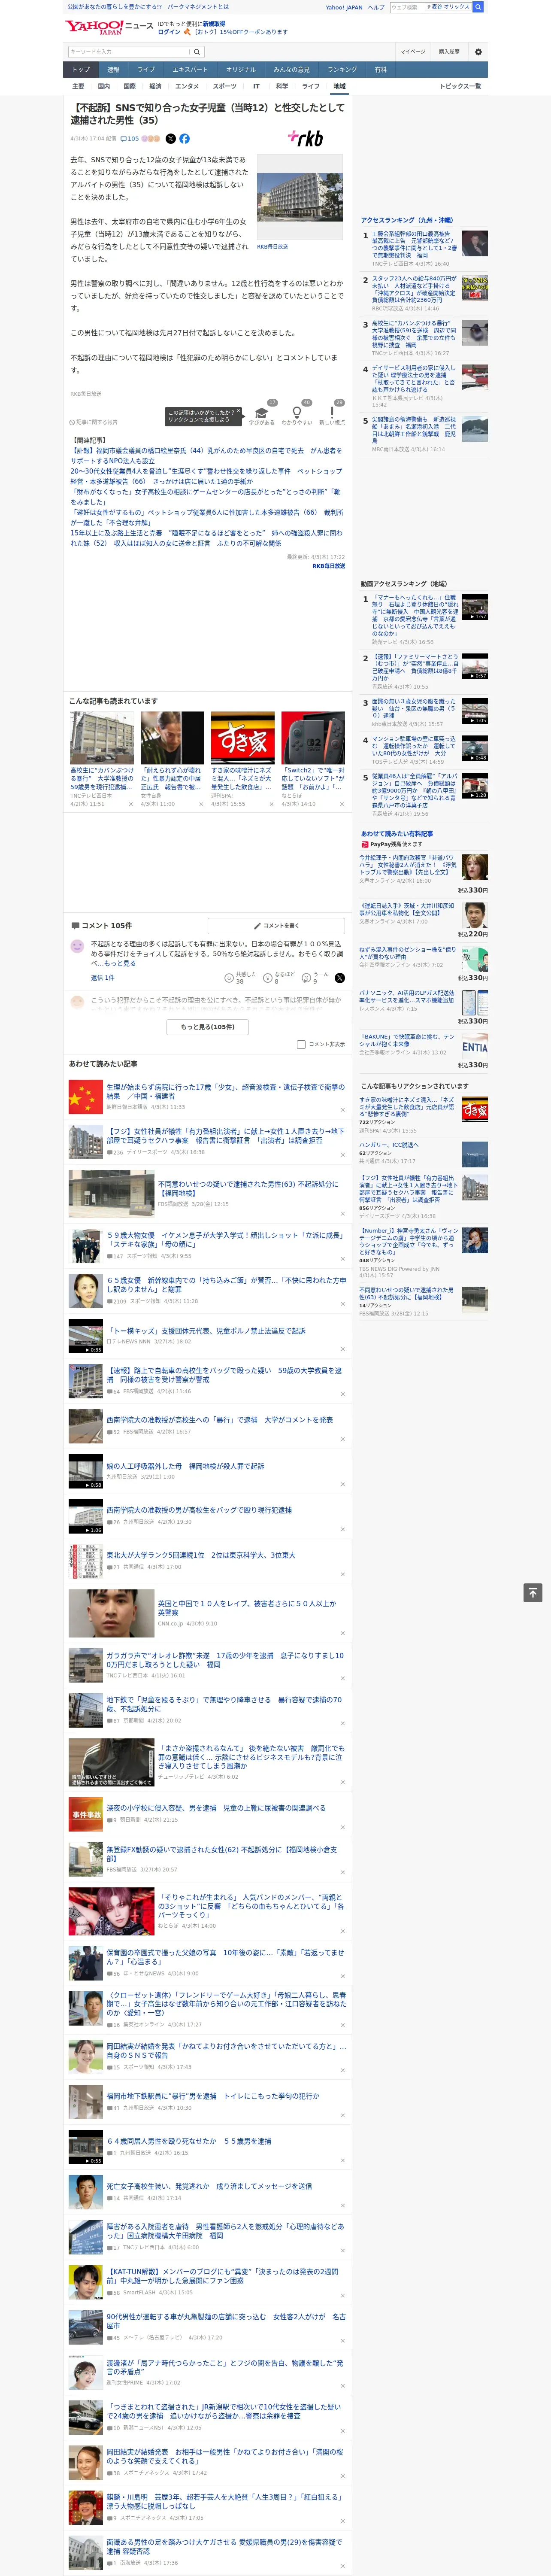This screenshot has width=551, height=2576.
Task: Share the article on Facebook
Action: click(x=184, y=139)
